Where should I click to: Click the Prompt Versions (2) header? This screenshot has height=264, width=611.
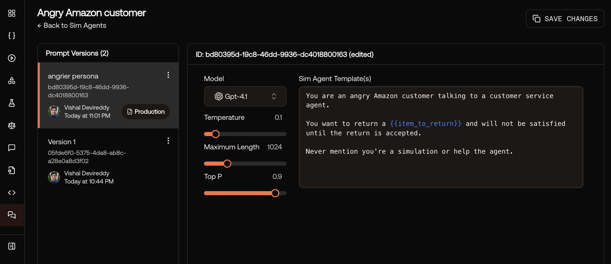pos(77,53)
